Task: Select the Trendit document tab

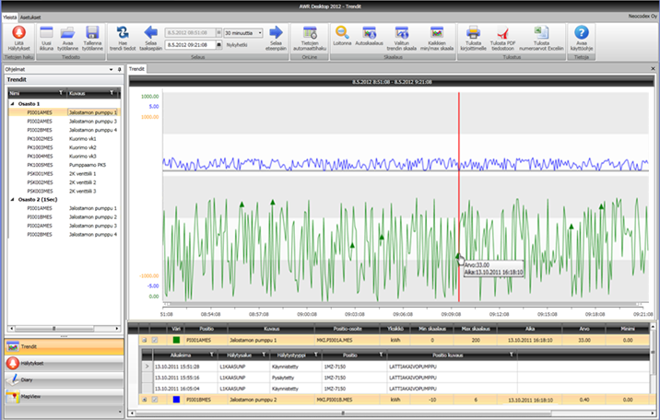Action: (x=136, y=69)
